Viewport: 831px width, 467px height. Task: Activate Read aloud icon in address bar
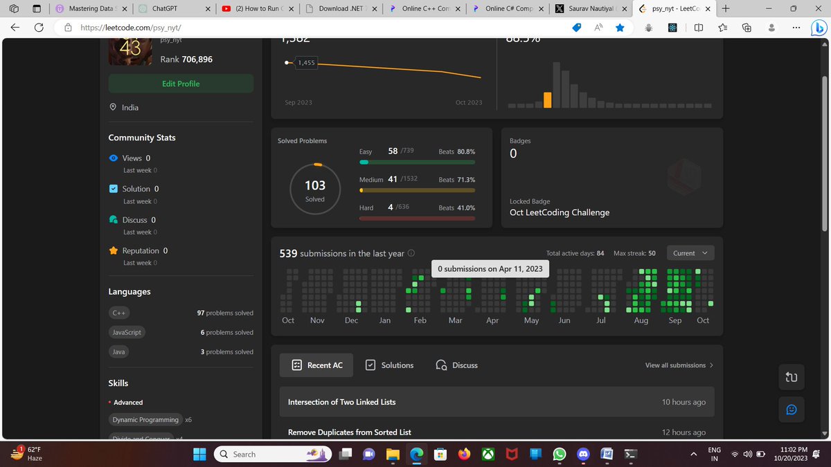(x=598, y=28)
